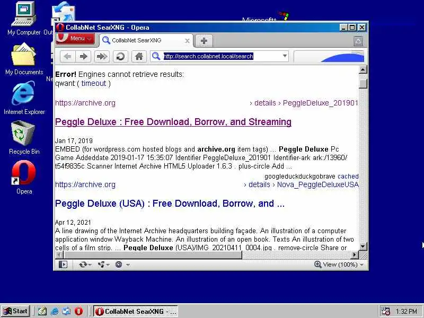424x318 pixels.
Task: Select My Computer desktop icon
Action: tap(24, 19)
